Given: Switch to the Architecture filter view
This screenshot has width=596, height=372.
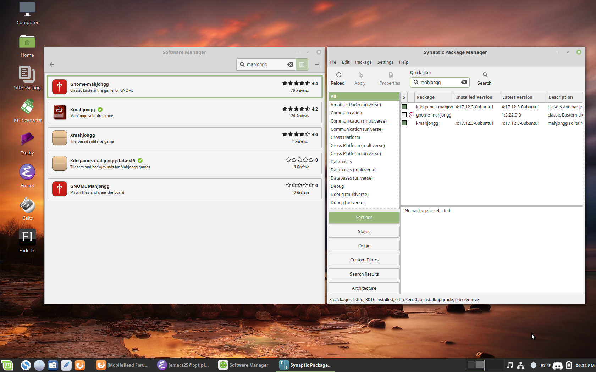Looking at the screenshot, I should click(x=364, y=288).
